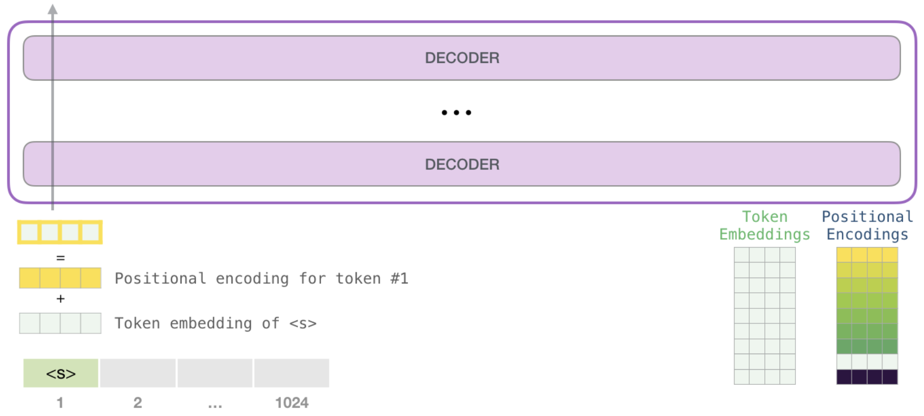
Task: Click the "Positional Encodings" heading
Action: [x=867, y=226]
